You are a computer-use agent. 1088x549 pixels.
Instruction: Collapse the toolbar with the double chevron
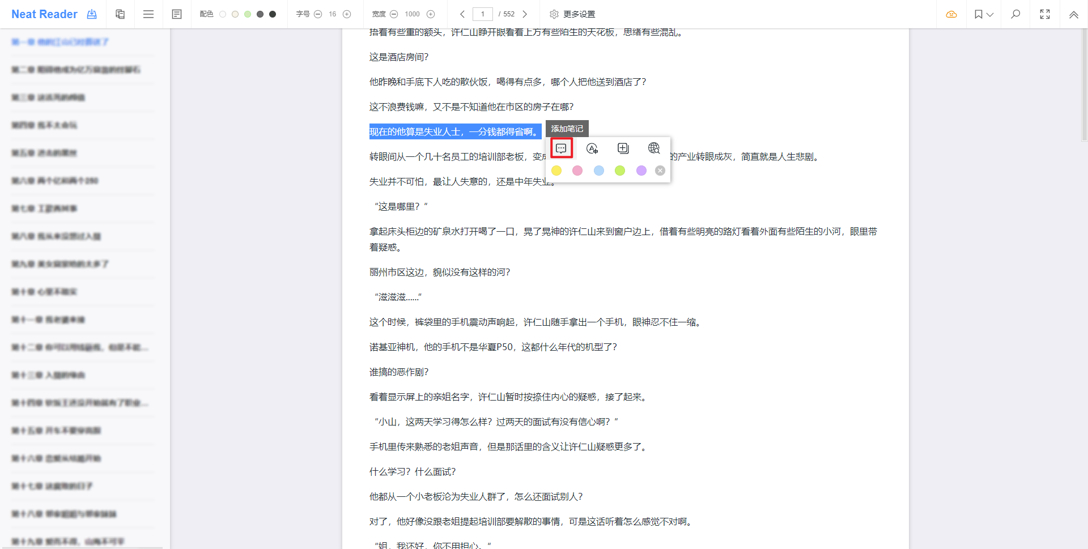click(x=1073, y=14)
